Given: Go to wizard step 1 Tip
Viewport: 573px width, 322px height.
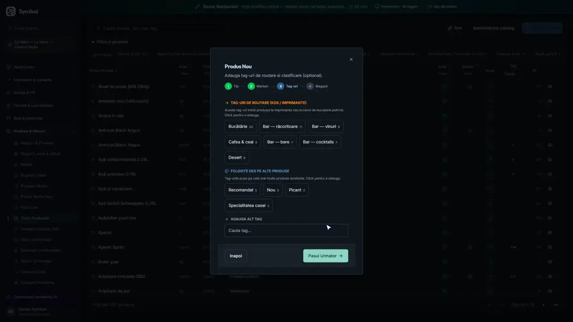Looking at the screenshot, I should tap(232, 86).
